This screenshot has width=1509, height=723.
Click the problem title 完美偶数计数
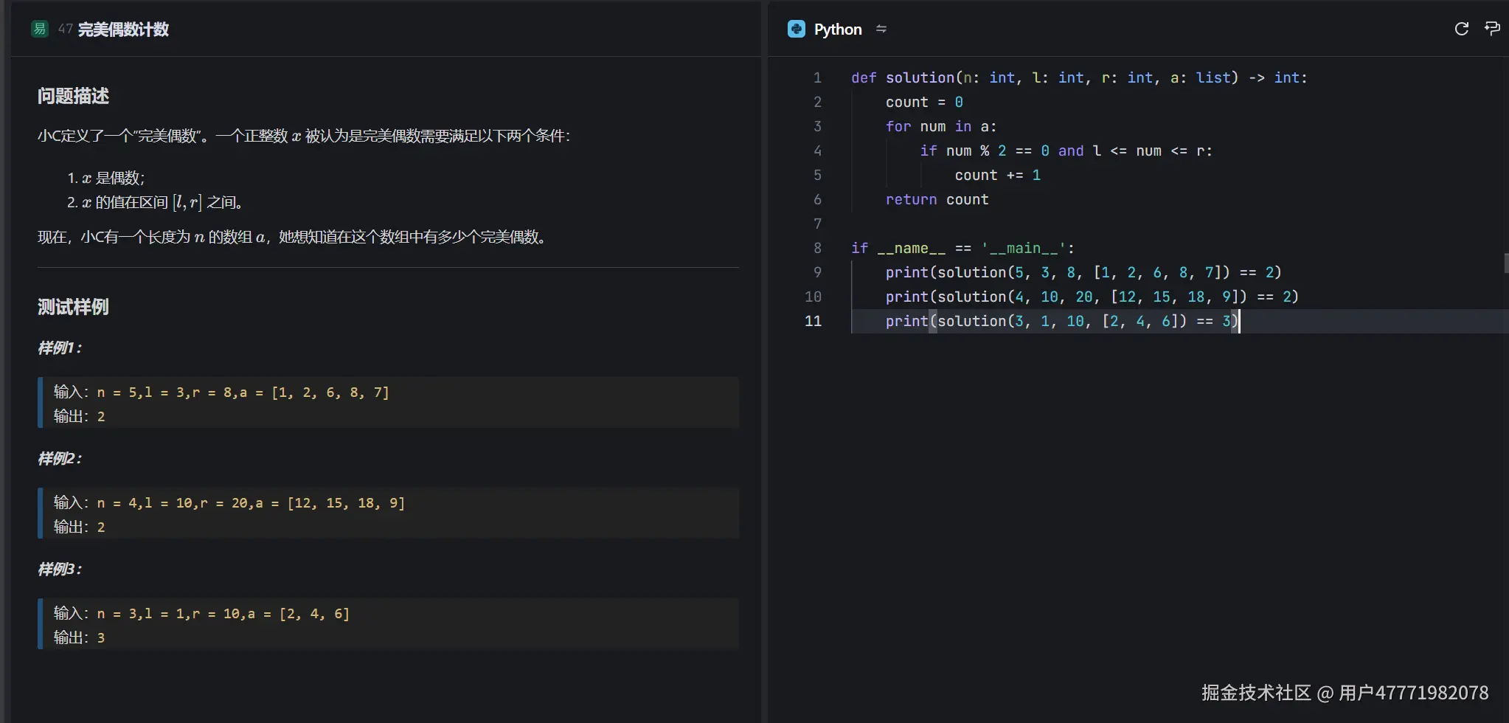coord(123,30)
